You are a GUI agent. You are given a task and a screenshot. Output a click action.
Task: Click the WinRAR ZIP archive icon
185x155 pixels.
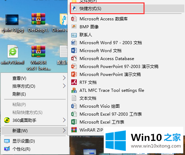click(x=74, y=130)
